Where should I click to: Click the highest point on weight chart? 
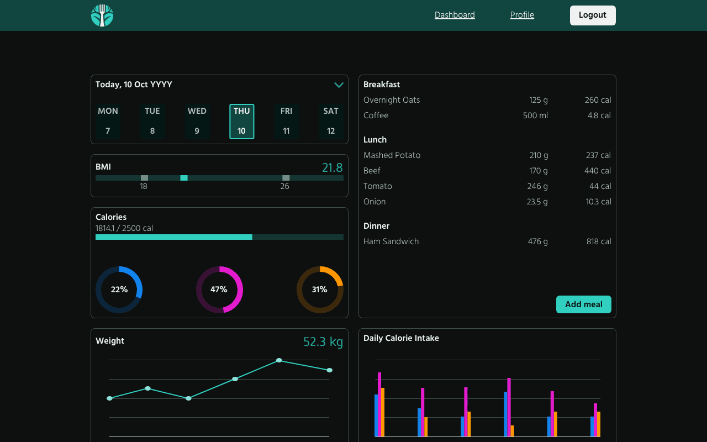point(279,360)
